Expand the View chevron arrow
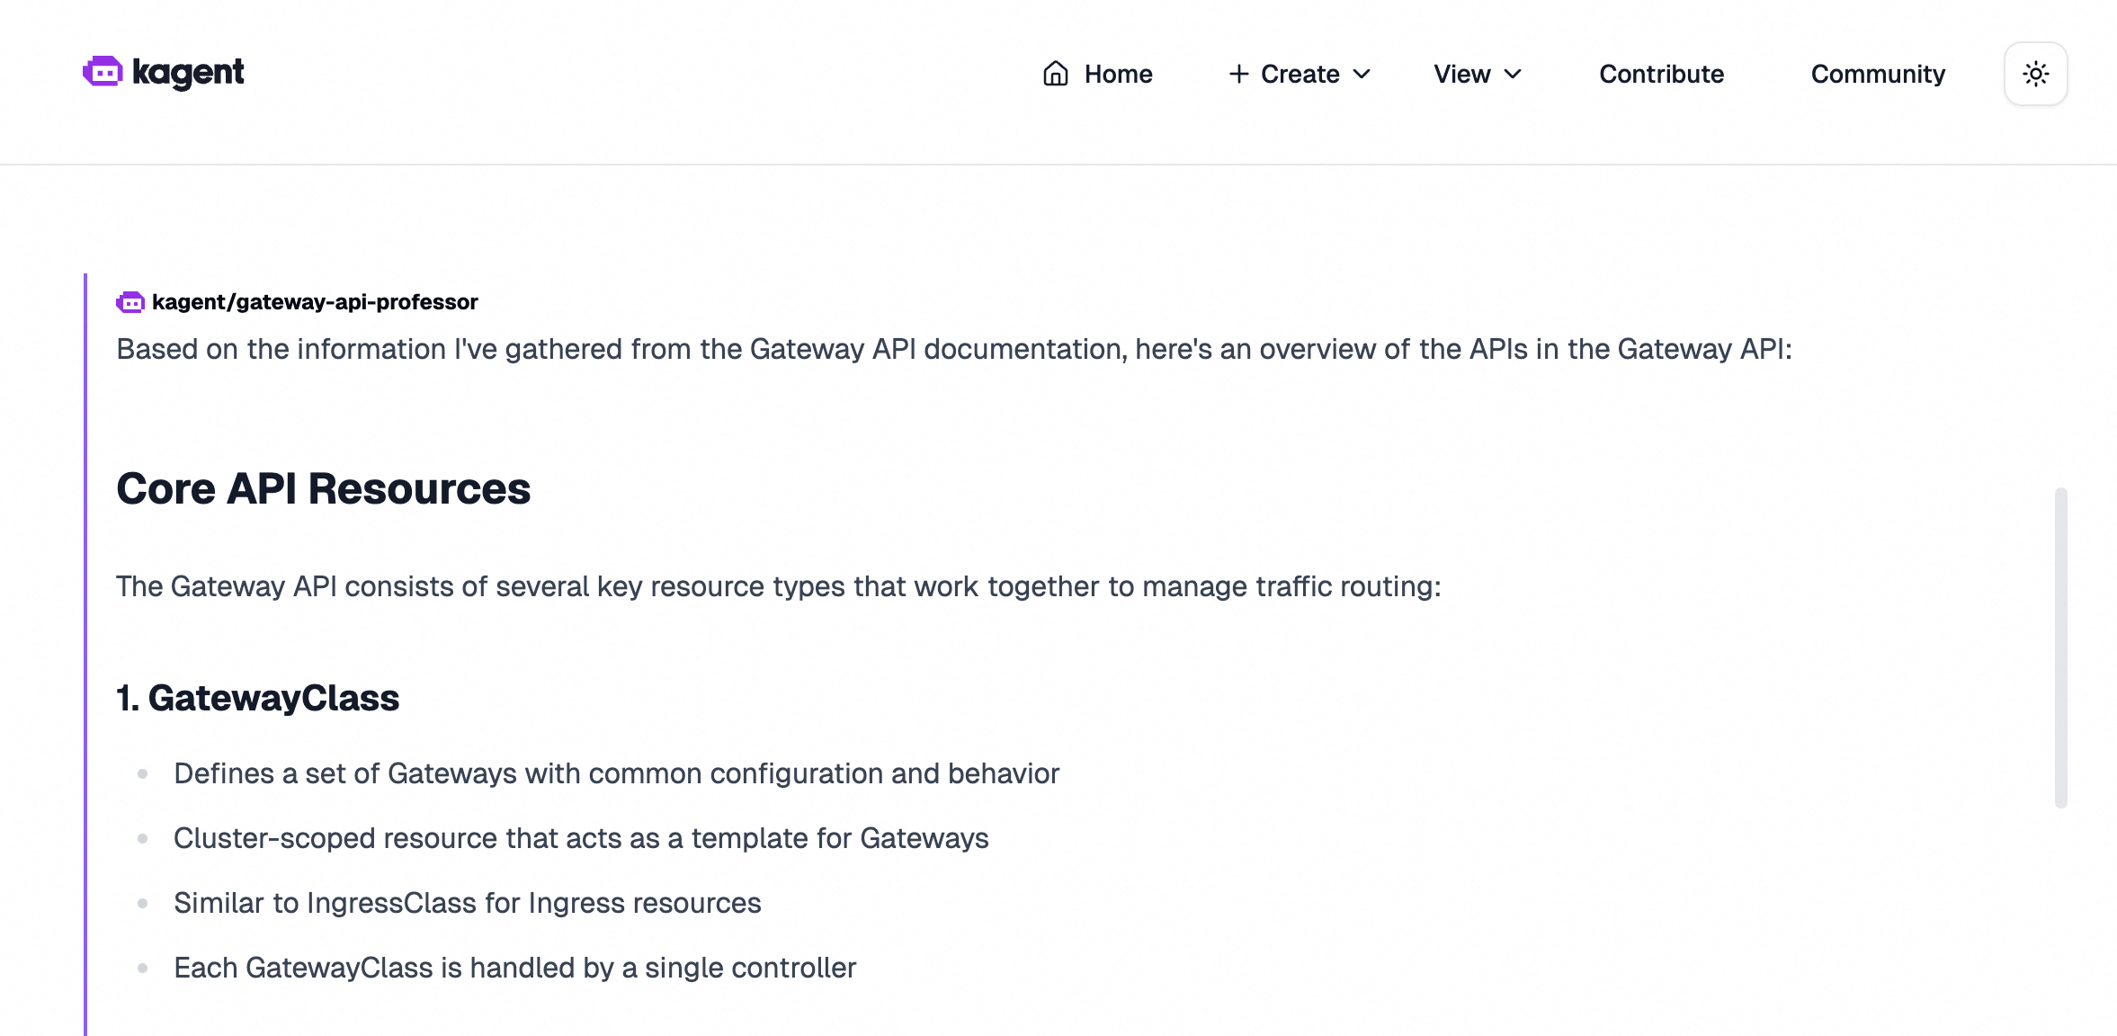 tap(1513, 74)
